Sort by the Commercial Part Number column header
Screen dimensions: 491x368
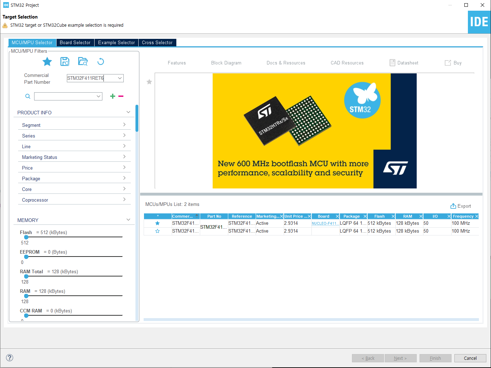185,216
